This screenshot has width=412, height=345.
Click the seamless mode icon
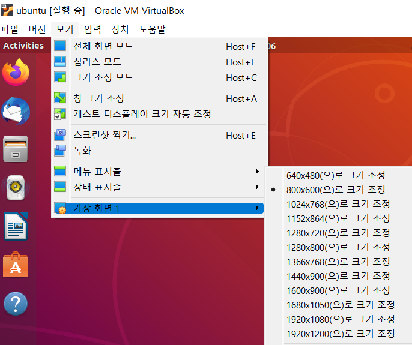(60, 62)
